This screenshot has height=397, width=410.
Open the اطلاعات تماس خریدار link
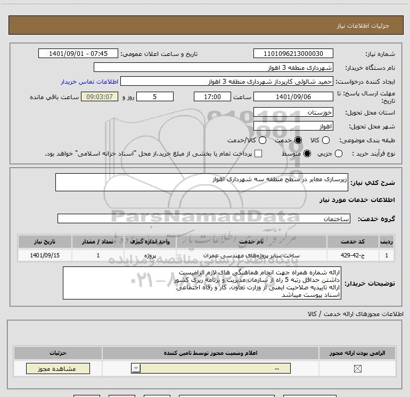coord(89,82)
